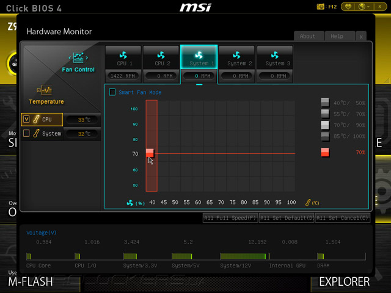Screen dimensions: 391x293
Task: Click the 0 RPM readout under System 1
Action: [199, 76]
